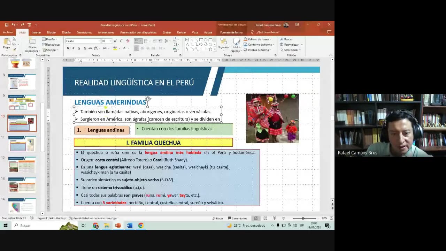Switch to Transiciones tab
The width and height of the screenshot is (446, 251).
(x=84, y=32)
